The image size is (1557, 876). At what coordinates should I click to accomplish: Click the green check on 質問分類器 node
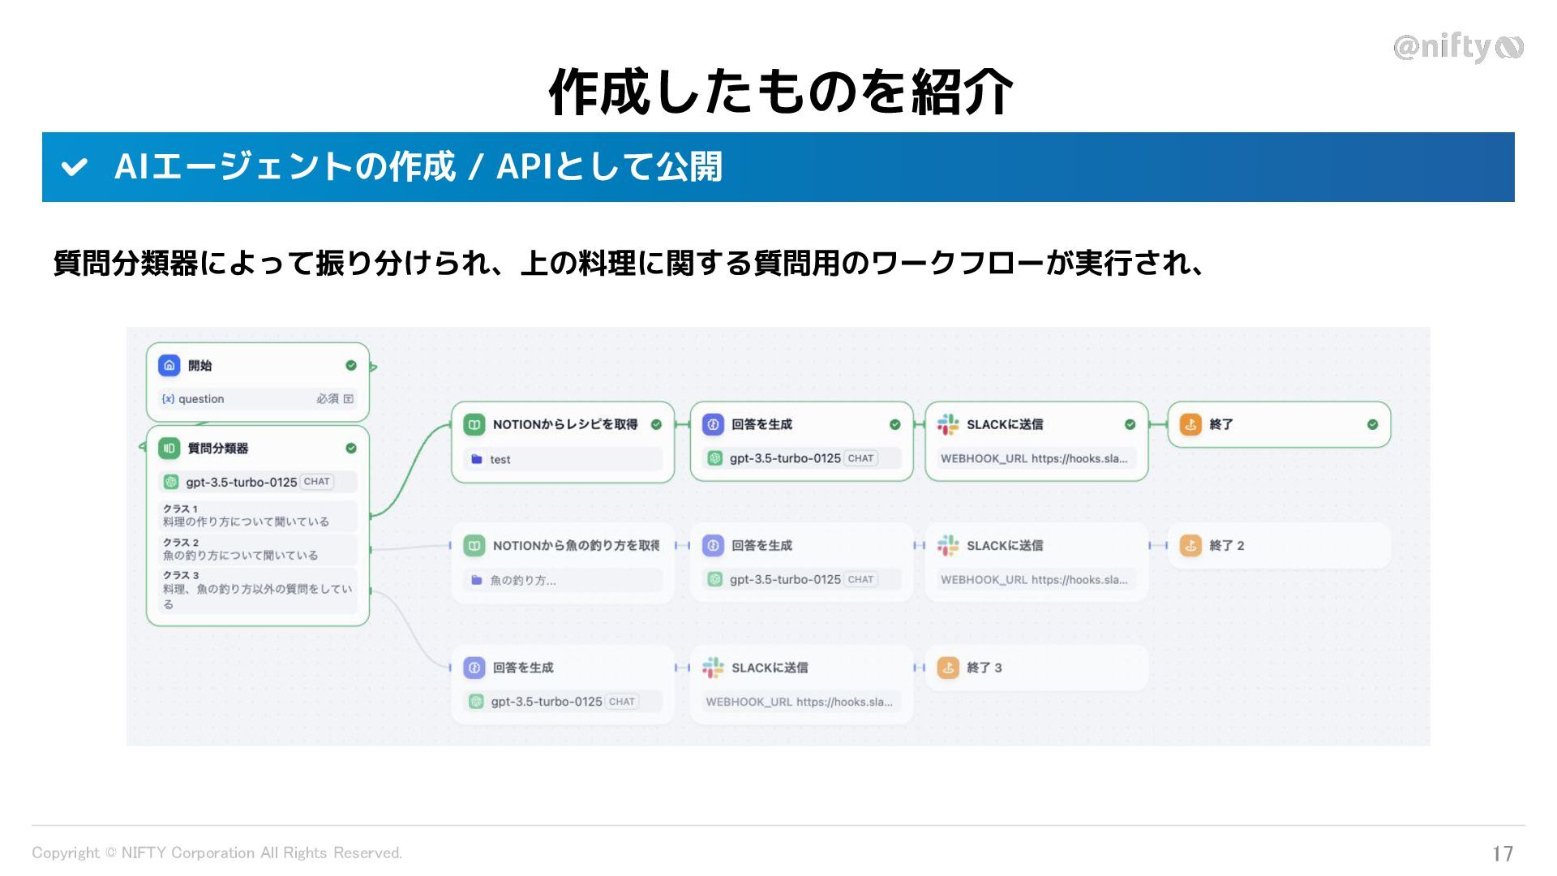click(351, 449)
